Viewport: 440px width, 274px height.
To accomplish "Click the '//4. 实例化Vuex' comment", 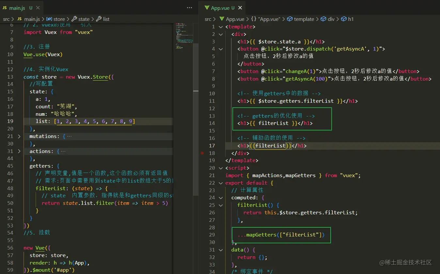I will coord(46,69).
